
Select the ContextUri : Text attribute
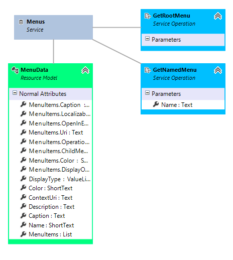tap(50, 198)
